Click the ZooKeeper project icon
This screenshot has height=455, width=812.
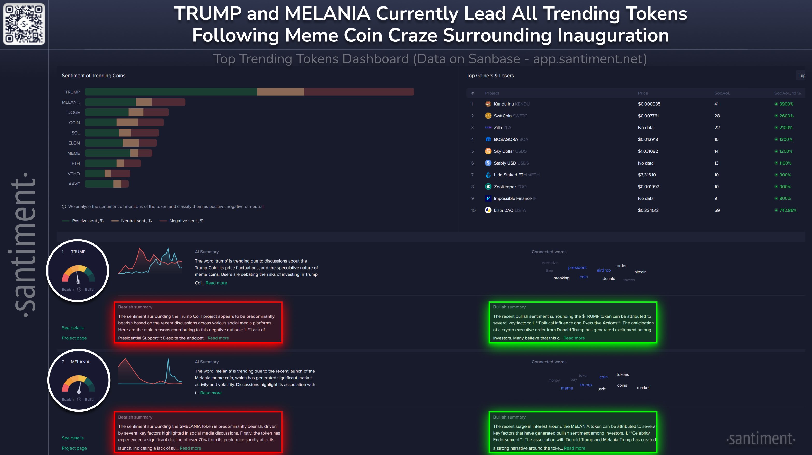tap(488, 187)
